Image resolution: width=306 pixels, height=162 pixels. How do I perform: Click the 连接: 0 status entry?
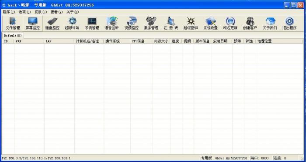(280, 159)
